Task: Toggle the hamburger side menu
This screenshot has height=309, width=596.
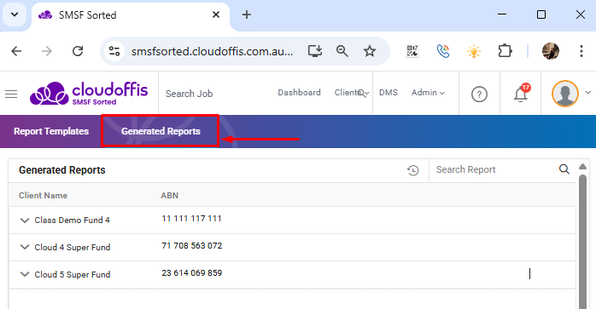Action: [11, 94]
